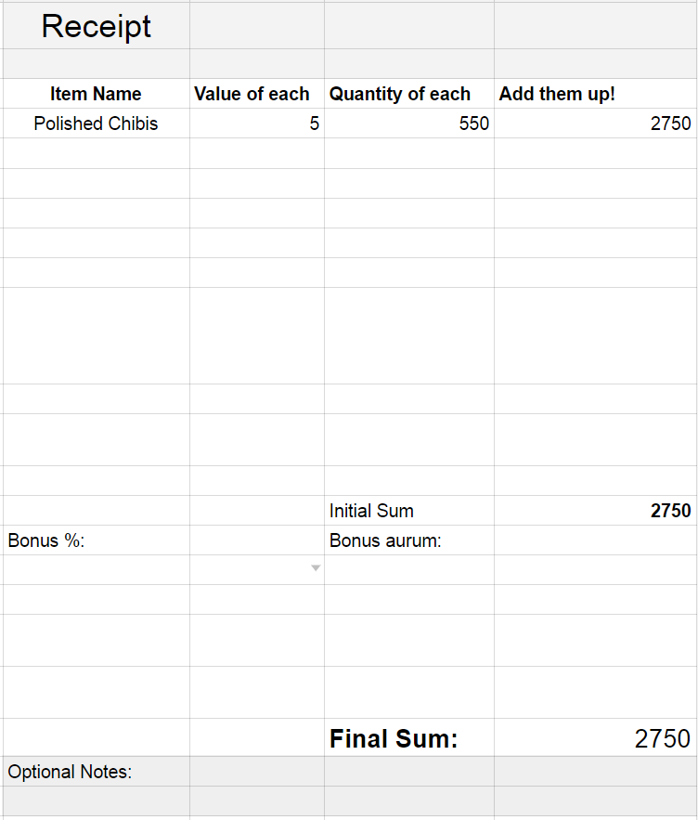Open the Bonus % dropdown arrow
This screenshot has height=820, width=698.
(x=316, y=568)
